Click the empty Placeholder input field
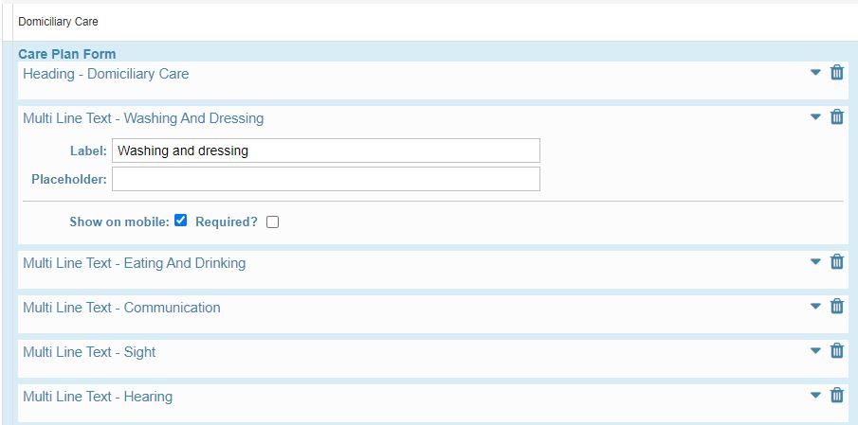Image resolution: width=858 pixels, height=425 pixels. coord(325,179)
